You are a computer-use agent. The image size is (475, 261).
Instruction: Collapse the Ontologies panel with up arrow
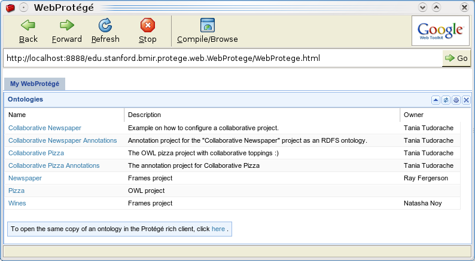[x=436, y=100]
